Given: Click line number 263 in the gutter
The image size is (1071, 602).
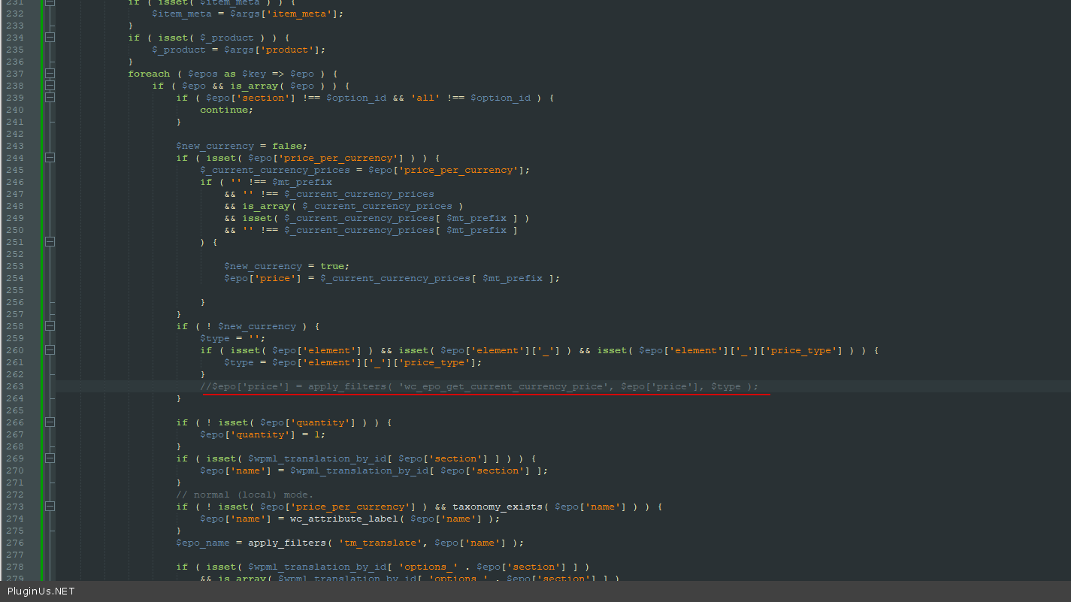Looking at the screenshot, I should (15, 386).
